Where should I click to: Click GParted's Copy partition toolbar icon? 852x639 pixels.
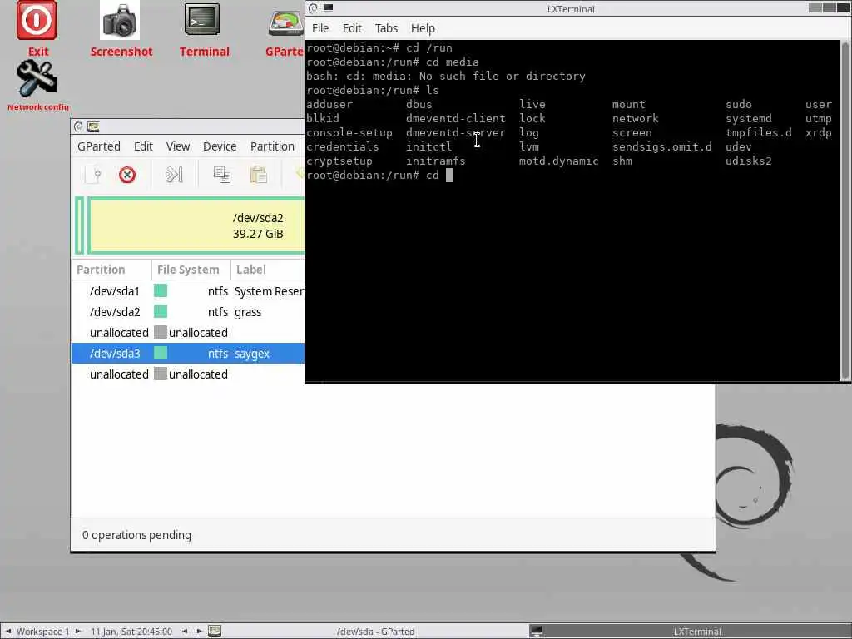coord(221,175)
